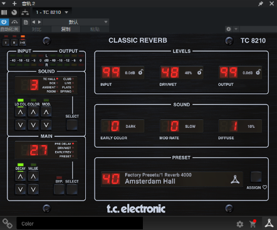Close the plugin window with X

tap(271, 4)
